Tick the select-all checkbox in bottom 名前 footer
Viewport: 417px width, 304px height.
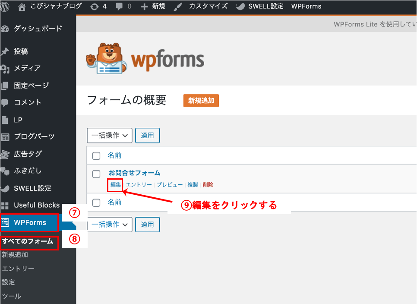(x=96, y=203)
